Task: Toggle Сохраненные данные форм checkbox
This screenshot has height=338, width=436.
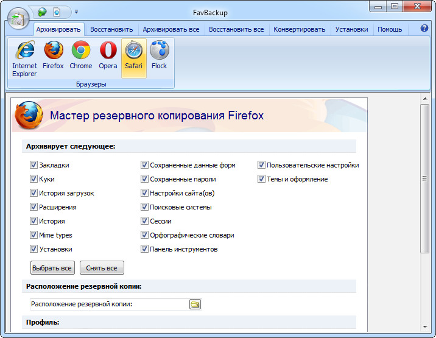Action: (x=144, y=165)
